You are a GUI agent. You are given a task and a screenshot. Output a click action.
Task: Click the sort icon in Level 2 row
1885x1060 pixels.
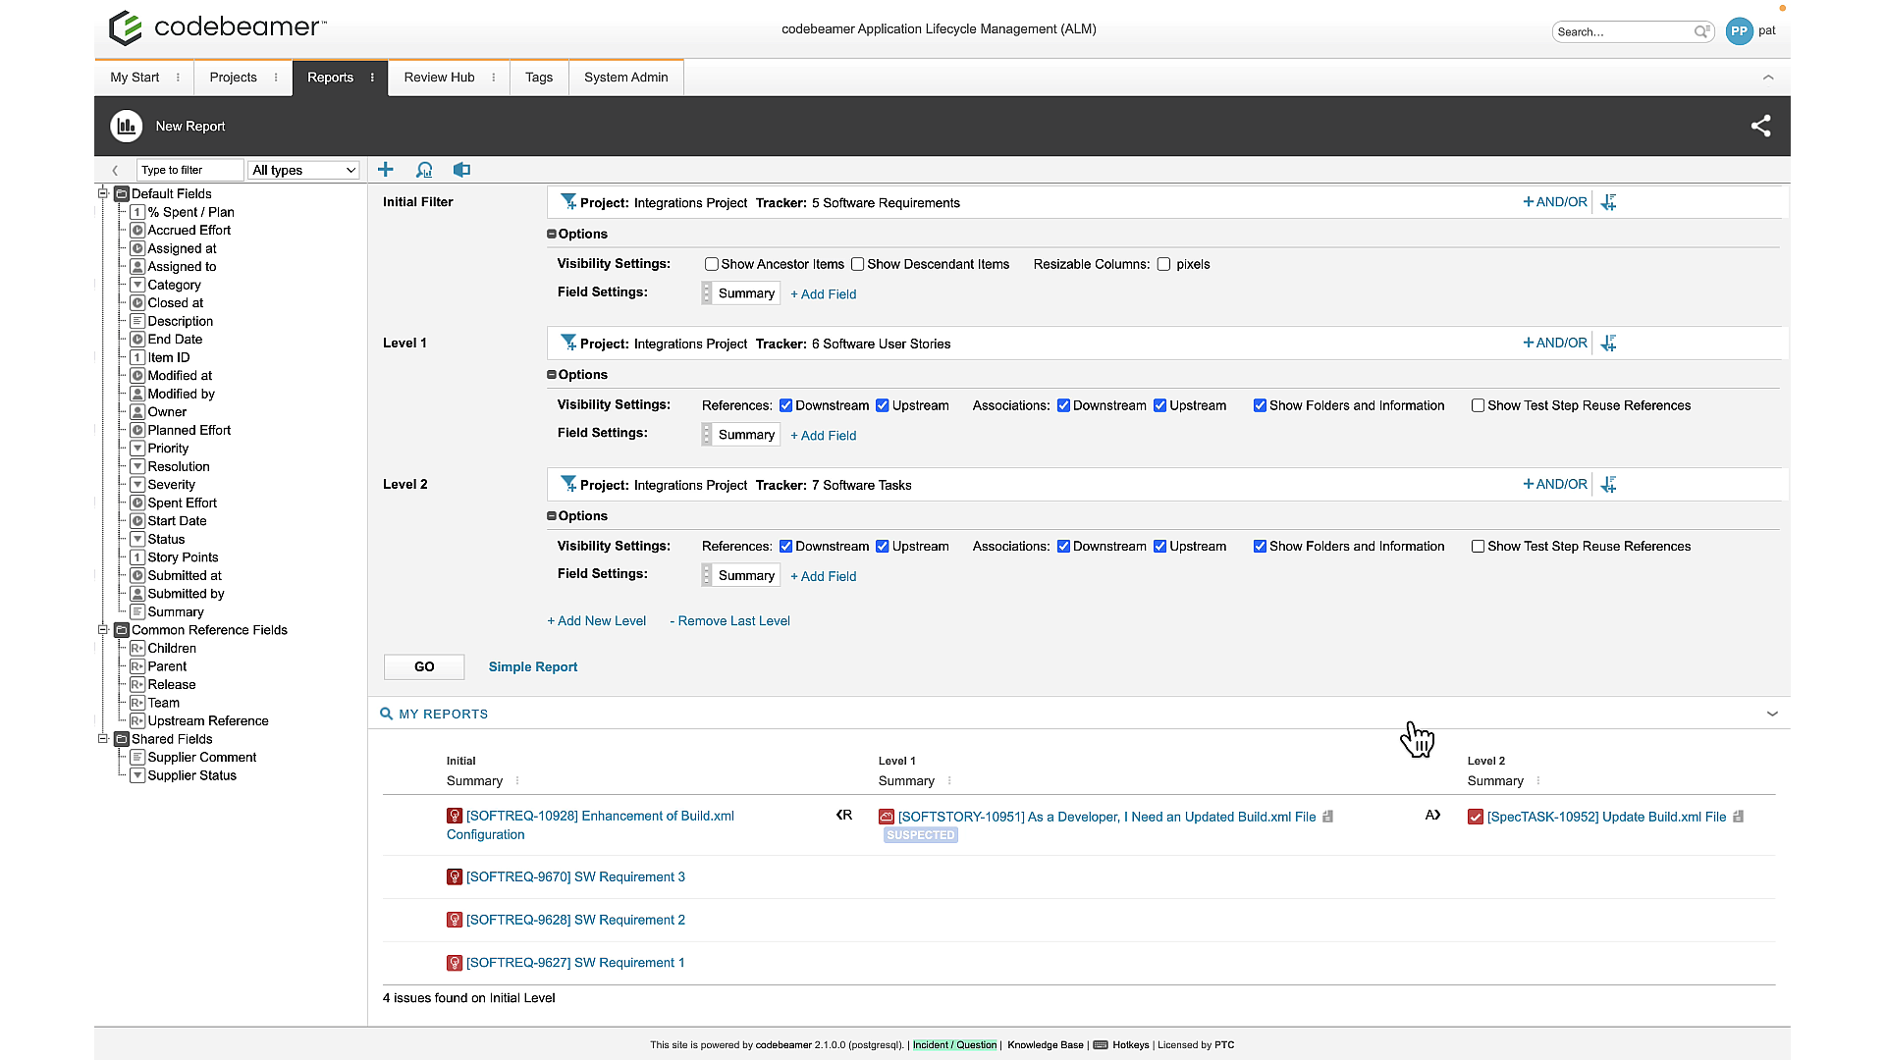tap(1608, 485)
